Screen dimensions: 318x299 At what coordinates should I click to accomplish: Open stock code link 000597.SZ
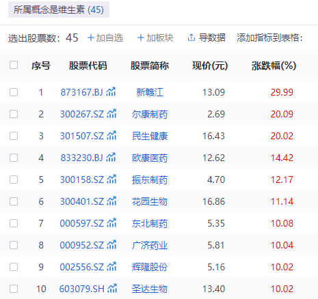(x=82, y=223)
